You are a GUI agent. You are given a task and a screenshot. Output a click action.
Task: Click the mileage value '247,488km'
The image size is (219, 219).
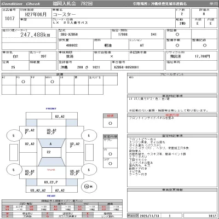(x=35, y=34)
